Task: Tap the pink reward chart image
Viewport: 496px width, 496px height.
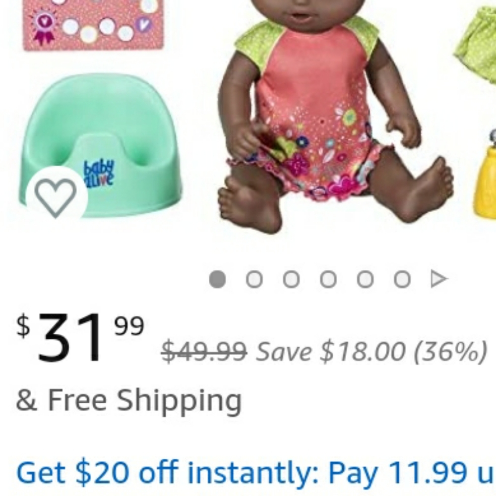Action: click(94, 25)
